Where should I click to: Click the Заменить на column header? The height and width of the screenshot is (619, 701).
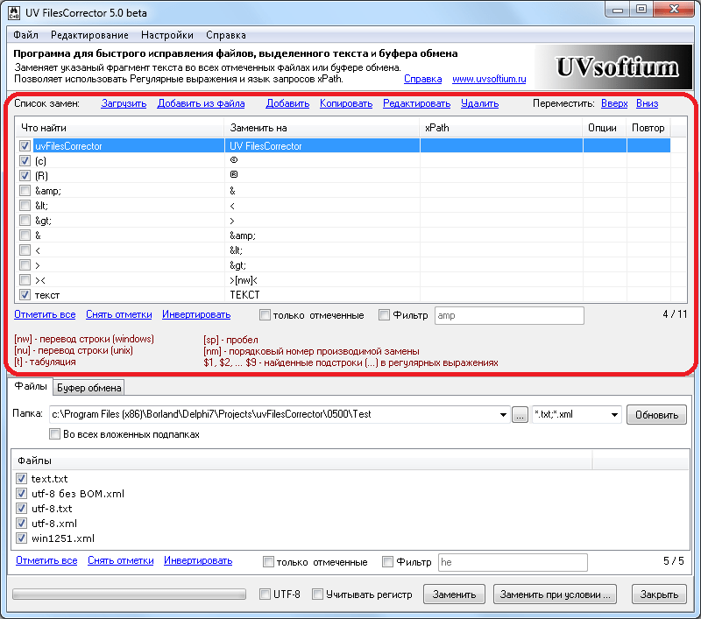coord(322,128)
